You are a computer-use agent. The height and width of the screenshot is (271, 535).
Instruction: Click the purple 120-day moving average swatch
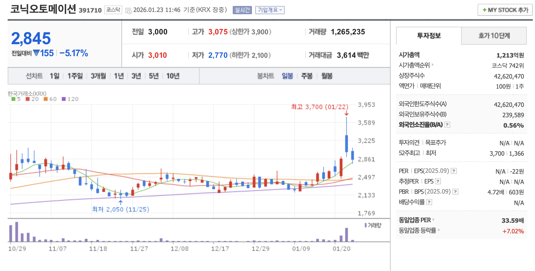64,99
